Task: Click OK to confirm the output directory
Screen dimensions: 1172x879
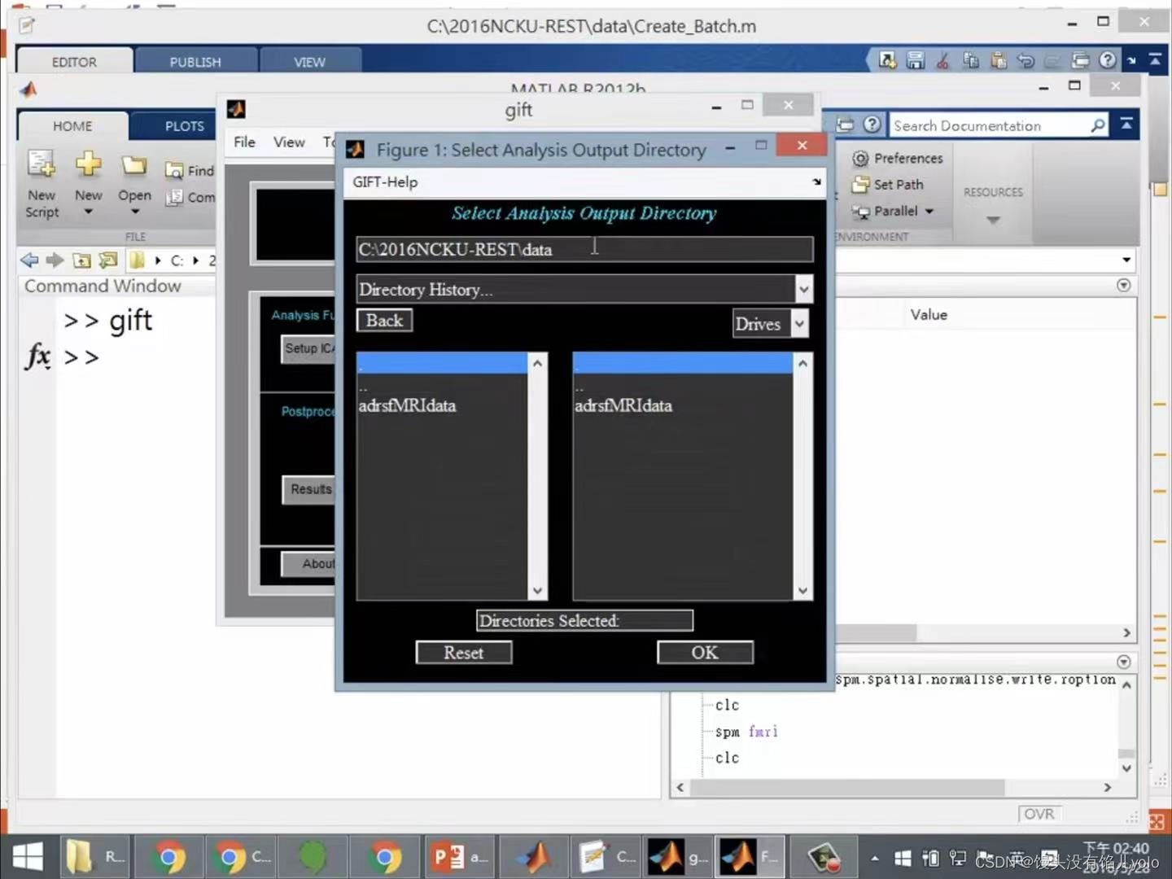Action: pyautogui.click(x=705, y=653)
